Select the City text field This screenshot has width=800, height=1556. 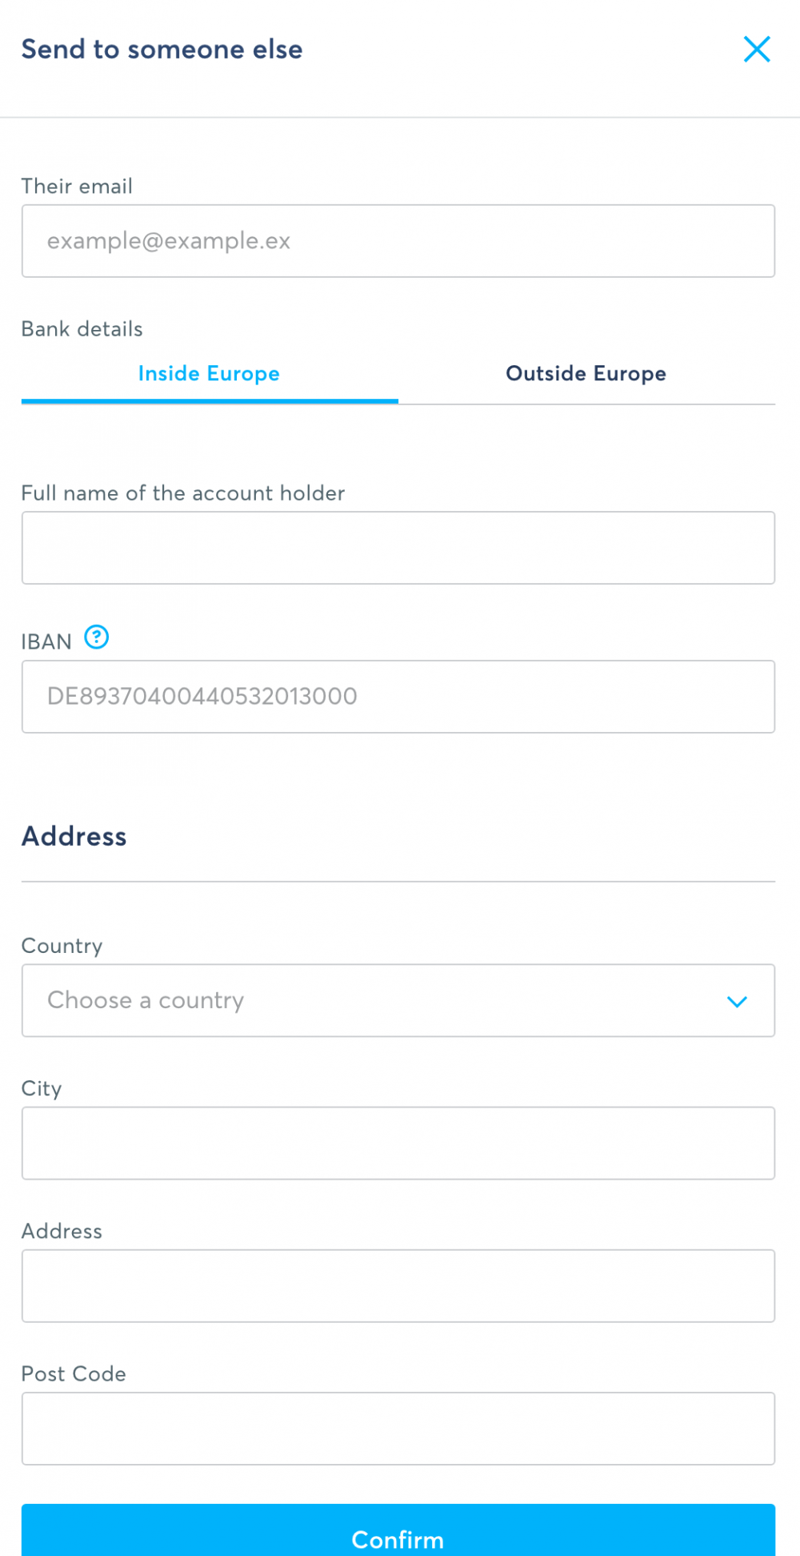(398, 1143)
